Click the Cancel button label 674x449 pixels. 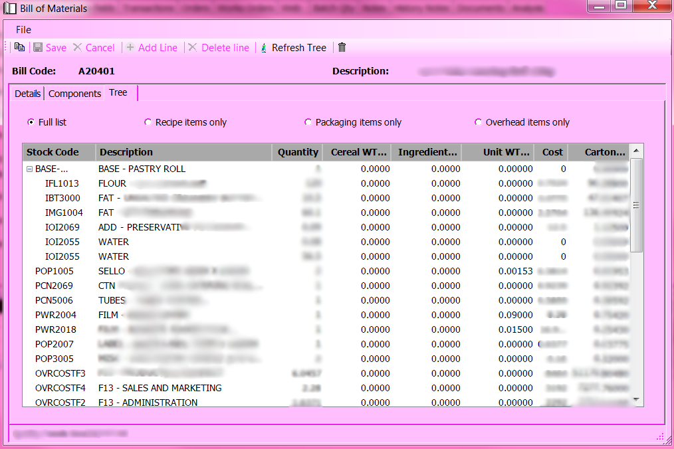pos(100,48)
